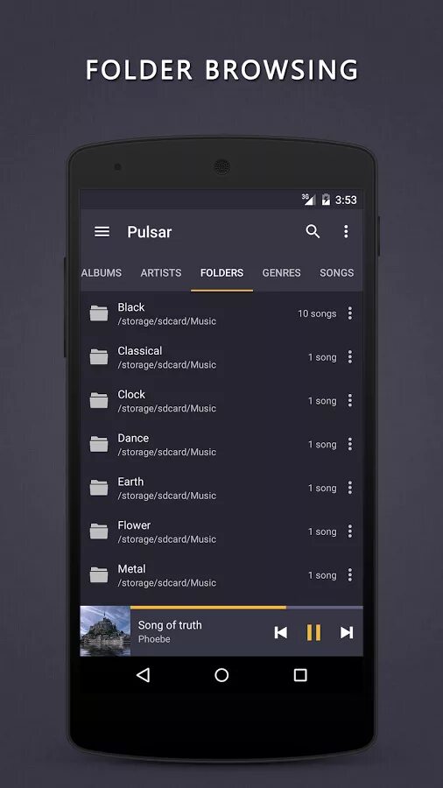Viewport: 443px width, 788px height.
Task: Tap the now-playing album art thumbnail
Action: (x=105, y=630)
